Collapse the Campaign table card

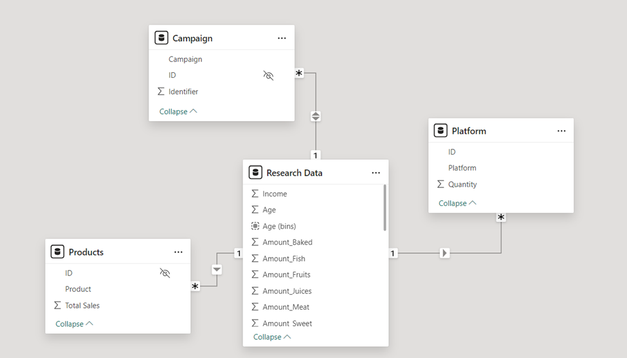(178, 111)
